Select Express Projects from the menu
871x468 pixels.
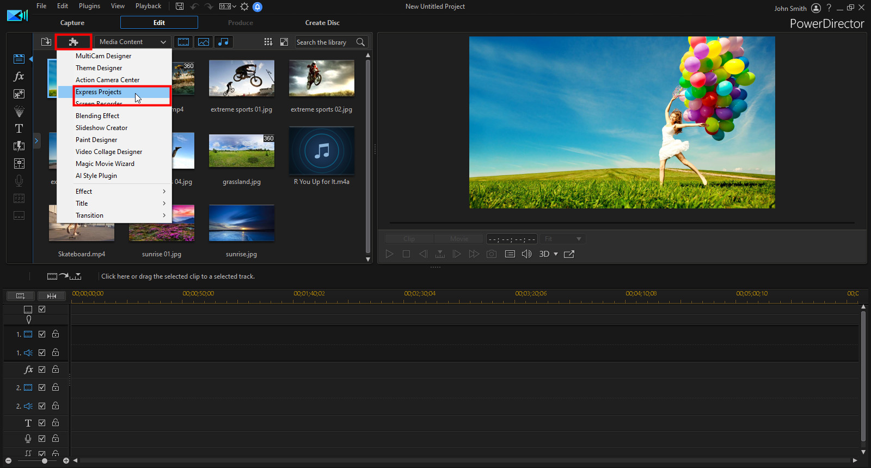[x=99, y=92]
